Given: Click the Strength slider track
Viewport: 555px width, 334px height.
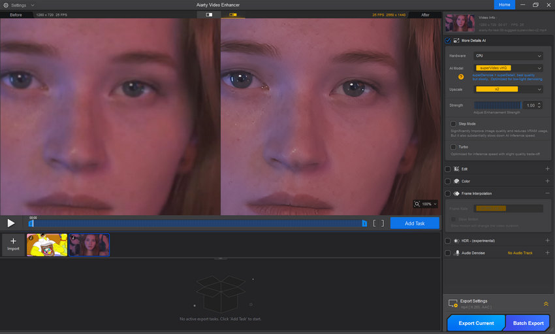Looking at the screenshot, I should [x=498, y=105].
